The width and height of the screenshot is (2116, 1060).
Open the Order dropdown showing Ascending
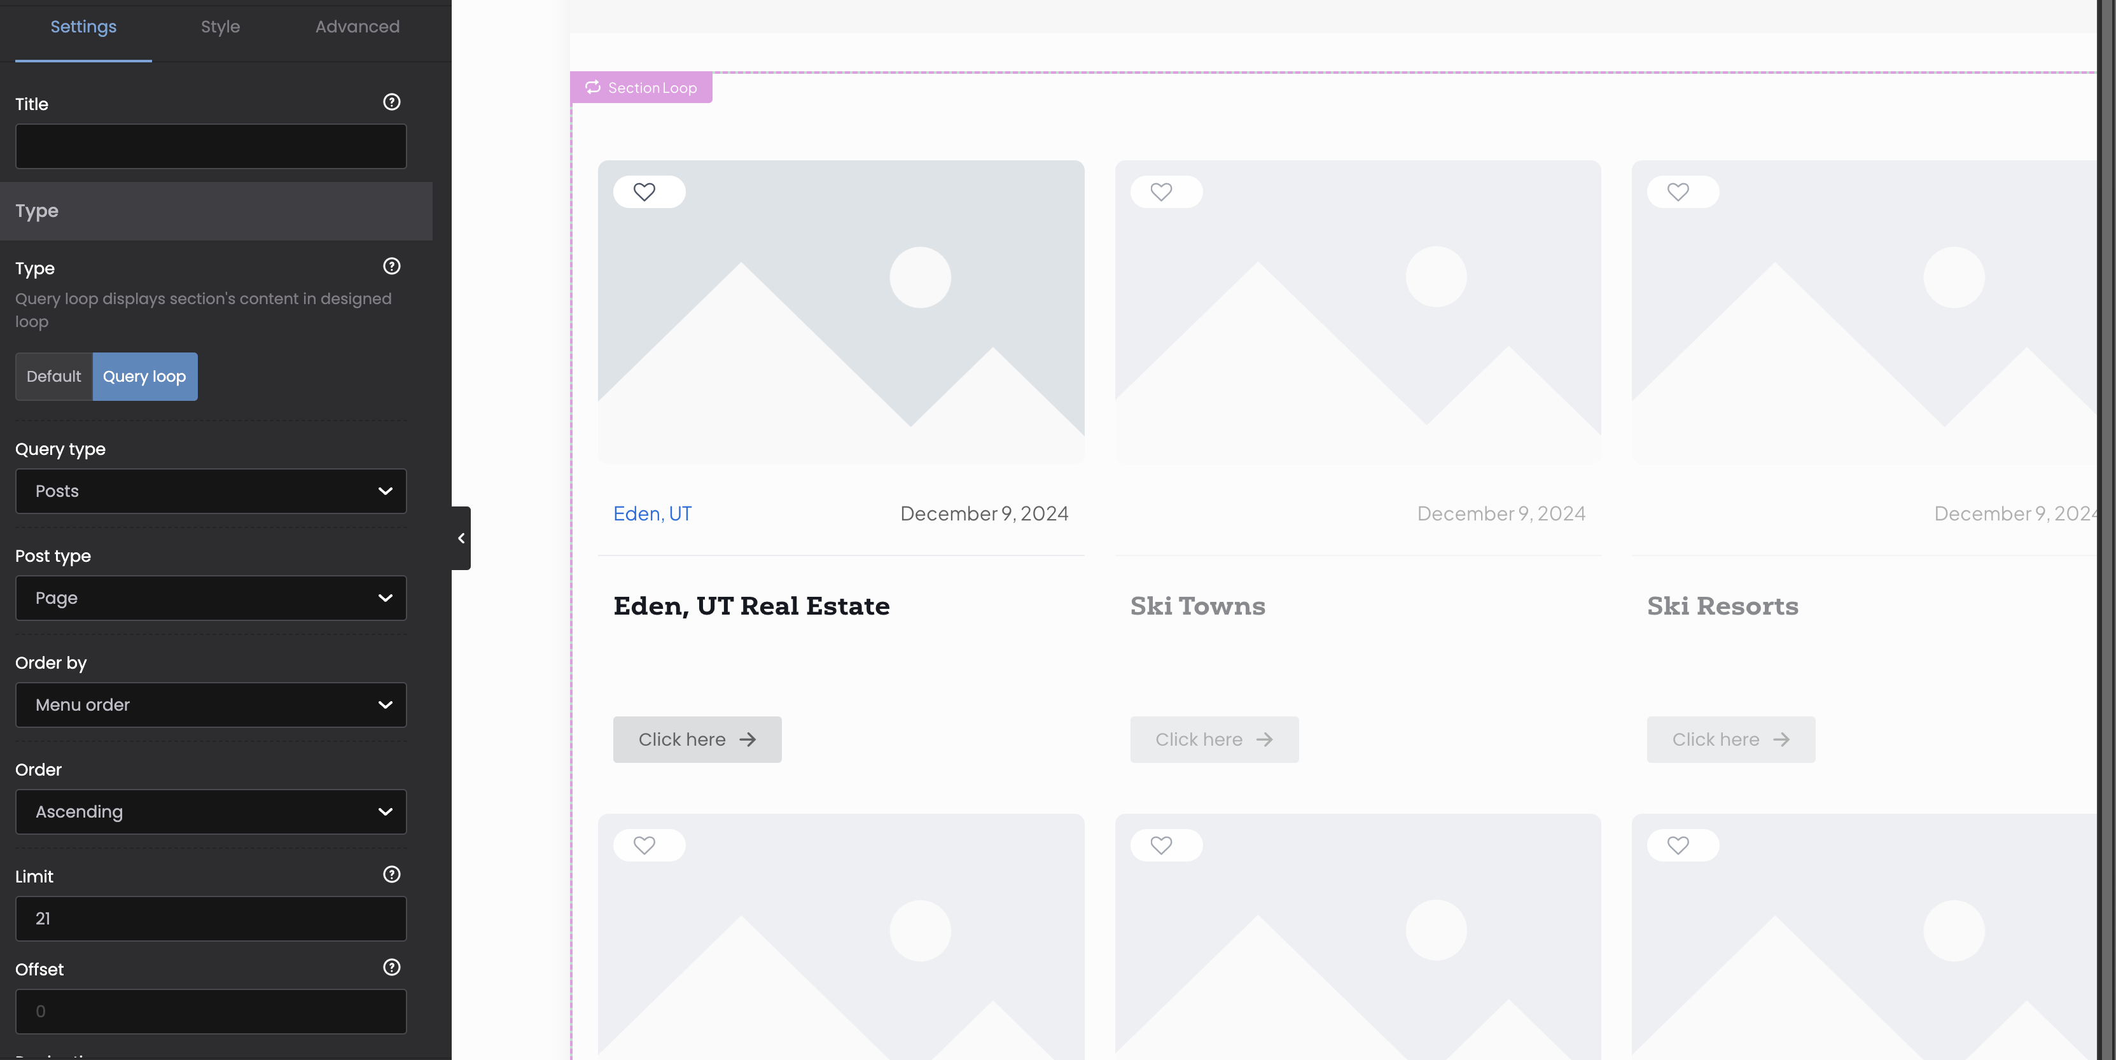pos(211,812)
